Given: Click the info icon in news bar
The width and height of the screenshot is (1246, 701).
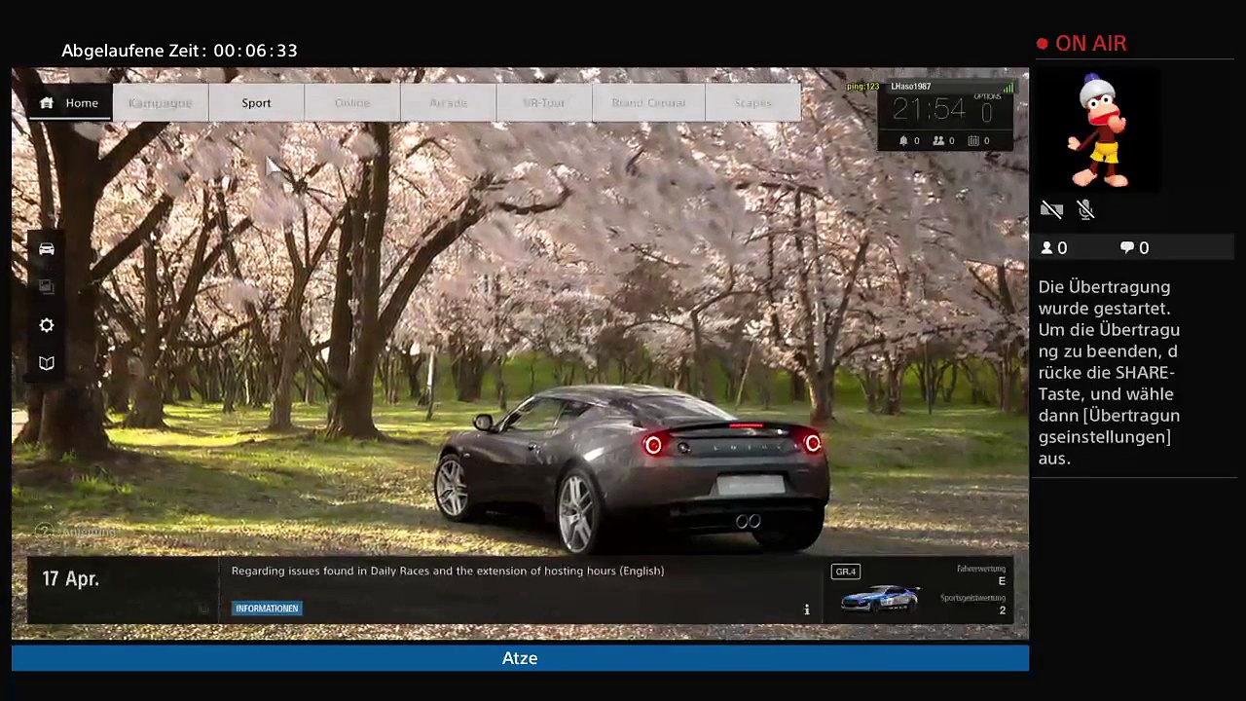Looking at the screenshot, I should [806, 609].
